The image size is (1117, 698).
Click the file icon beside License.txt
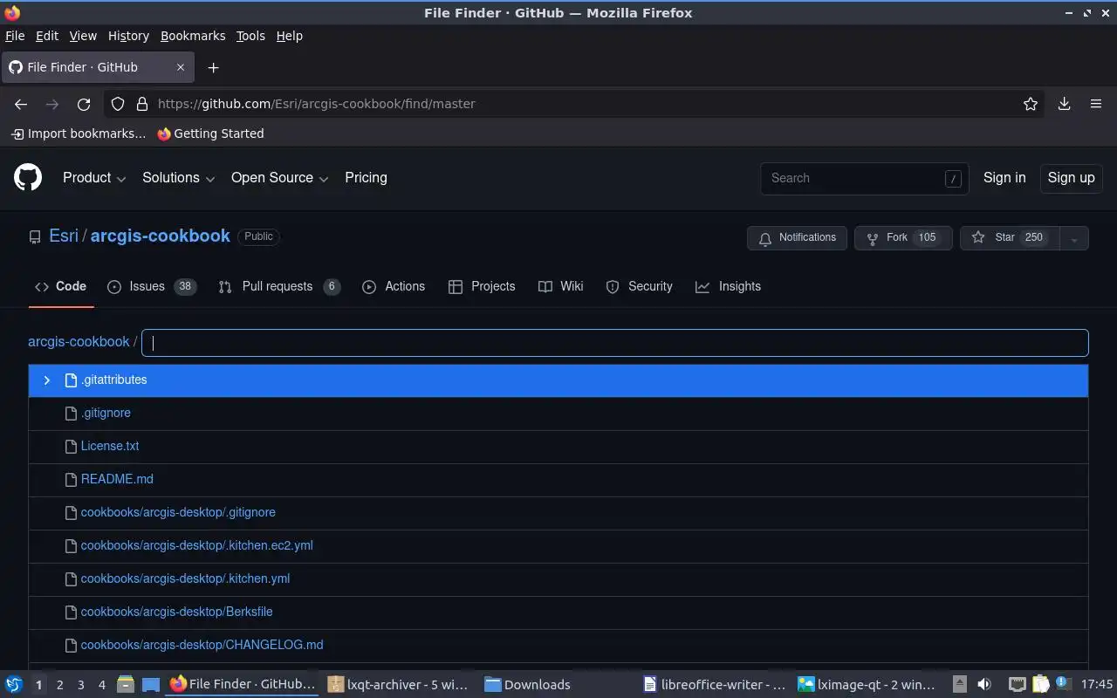(72, 446)
